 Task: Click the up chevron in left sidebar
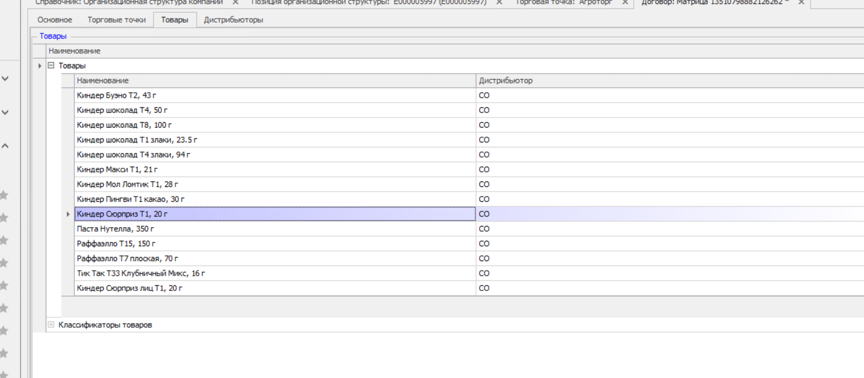[x=5, y=146]
